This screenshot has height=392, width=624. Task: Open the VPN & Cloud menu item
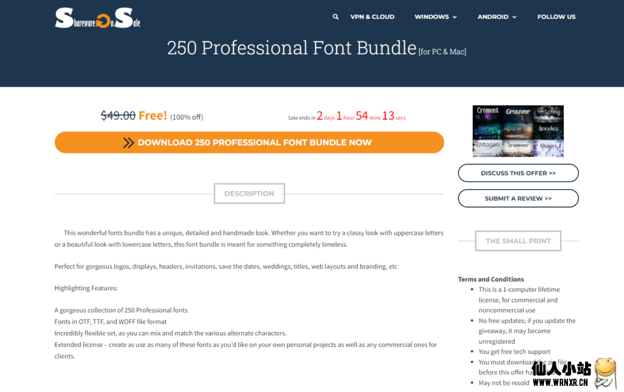(x=372, y=17)
